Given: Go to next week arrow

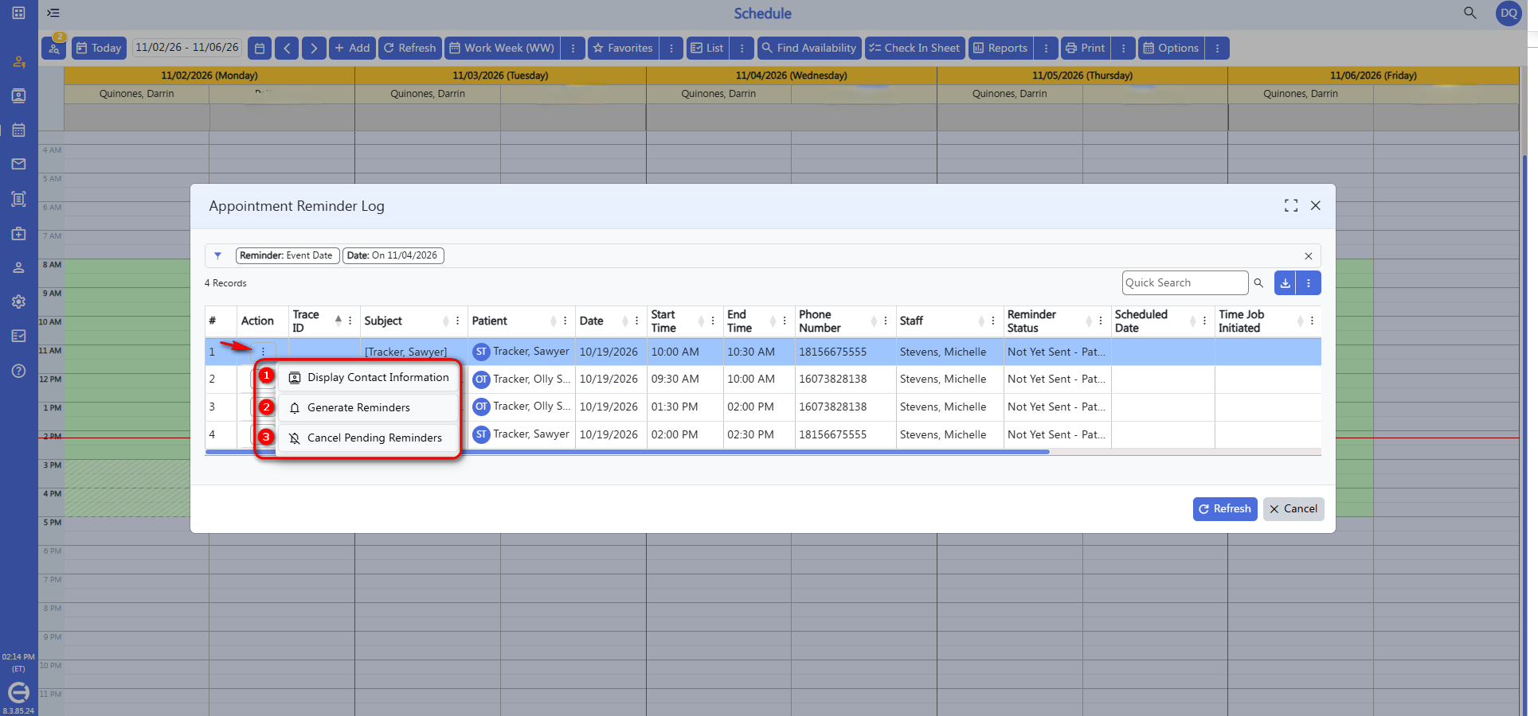Looking at the screenshot, I should 314,49.
